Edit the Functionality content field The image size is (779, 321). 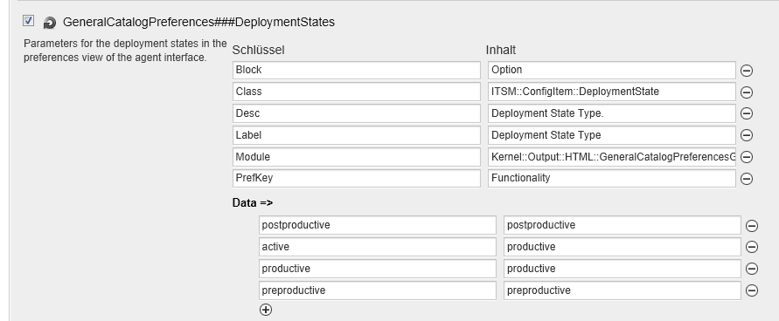point(612,178)
